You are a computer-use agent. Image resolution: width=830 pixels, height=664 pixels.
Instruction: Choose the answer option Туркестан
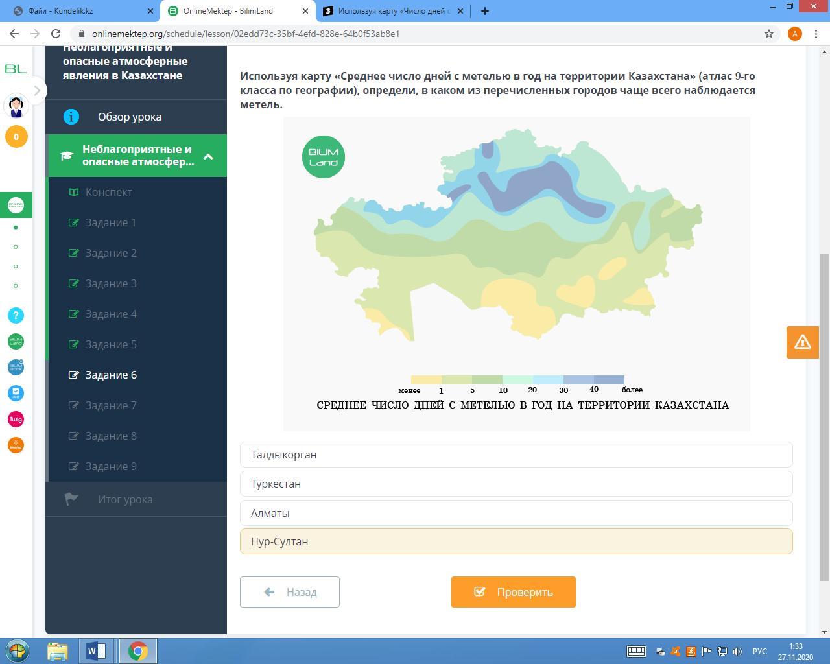516,484
